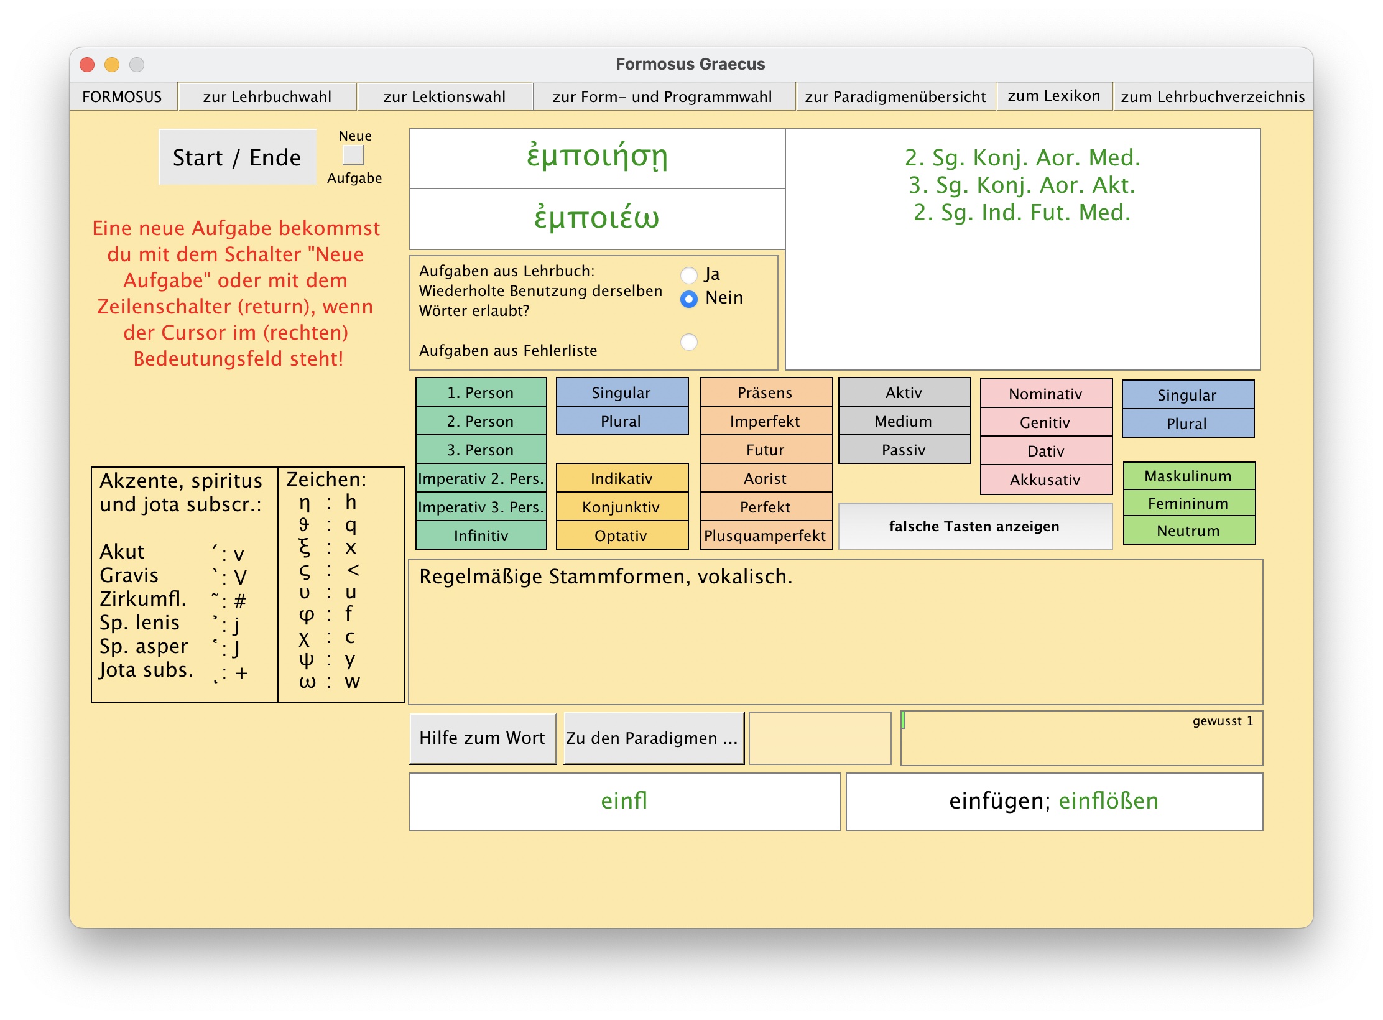Click Hilfe zum Wort button

483,738
